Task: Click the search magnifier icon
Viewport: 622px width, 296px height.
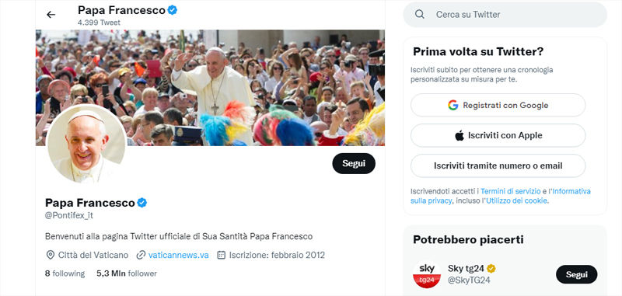Action: (420, 15)
